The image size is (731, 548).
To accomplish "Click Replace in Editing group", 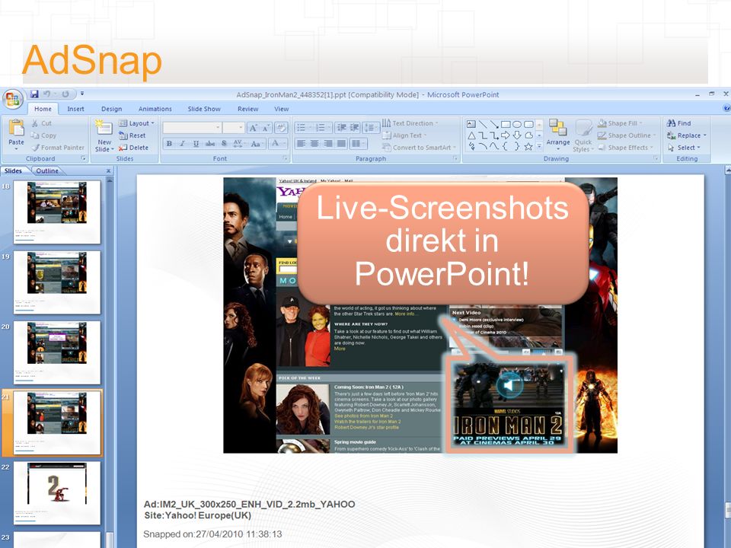I will click(687, 135).
